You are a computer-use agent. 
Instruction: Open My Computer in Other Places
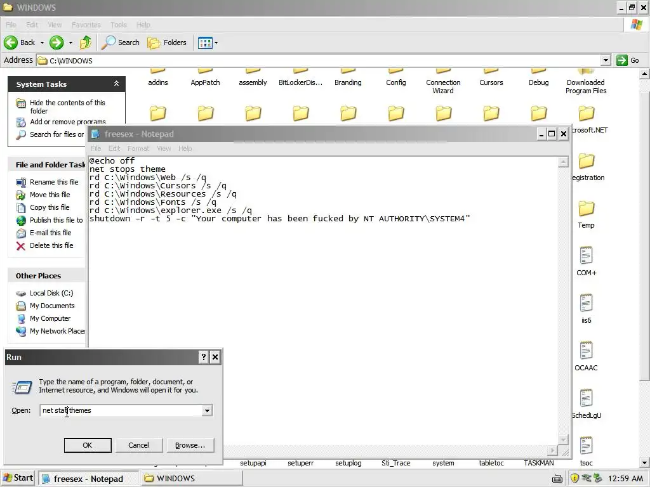(43, 318)
